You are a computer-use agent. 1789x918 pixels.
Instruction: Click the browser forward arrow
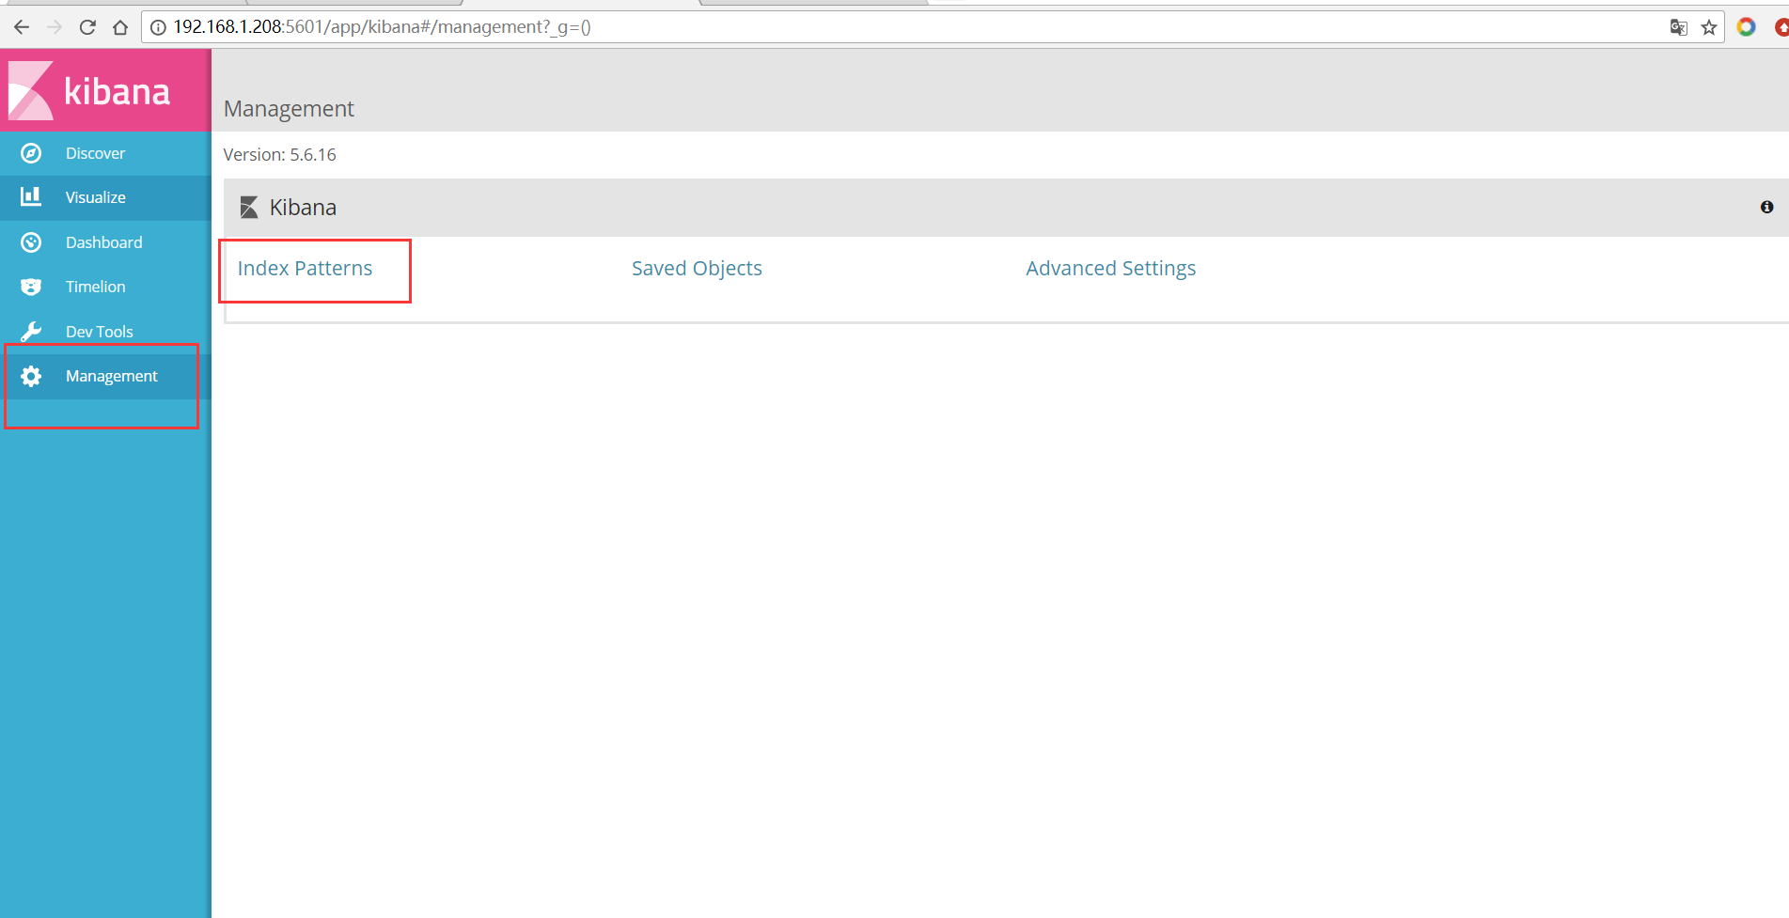click(x=55, y=27)
